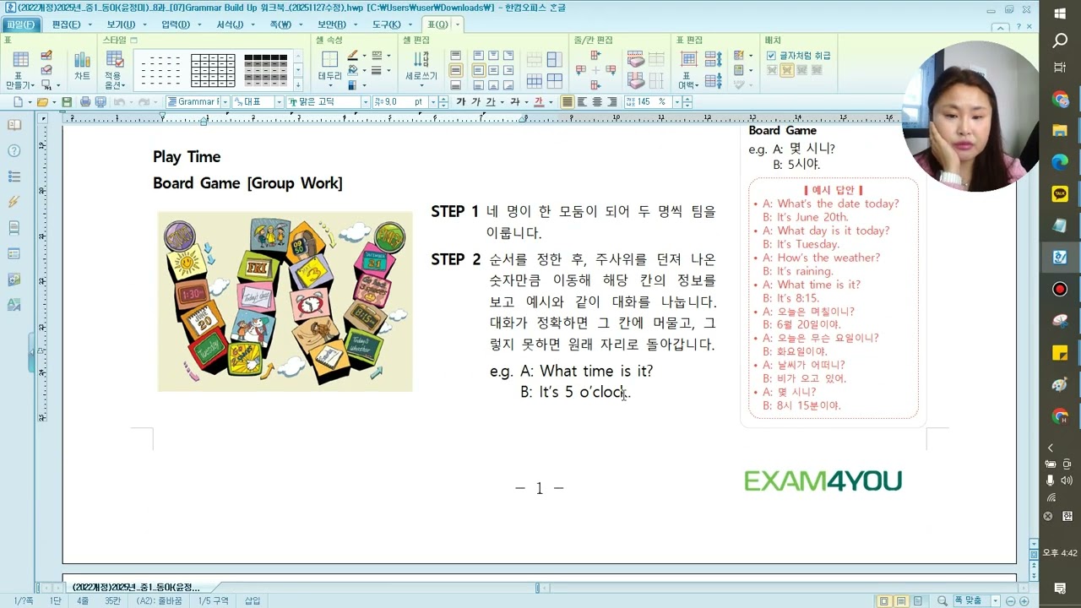The image size is (1081, 608).
Task: Click the insert column right icon
Action: pos(611,69)
